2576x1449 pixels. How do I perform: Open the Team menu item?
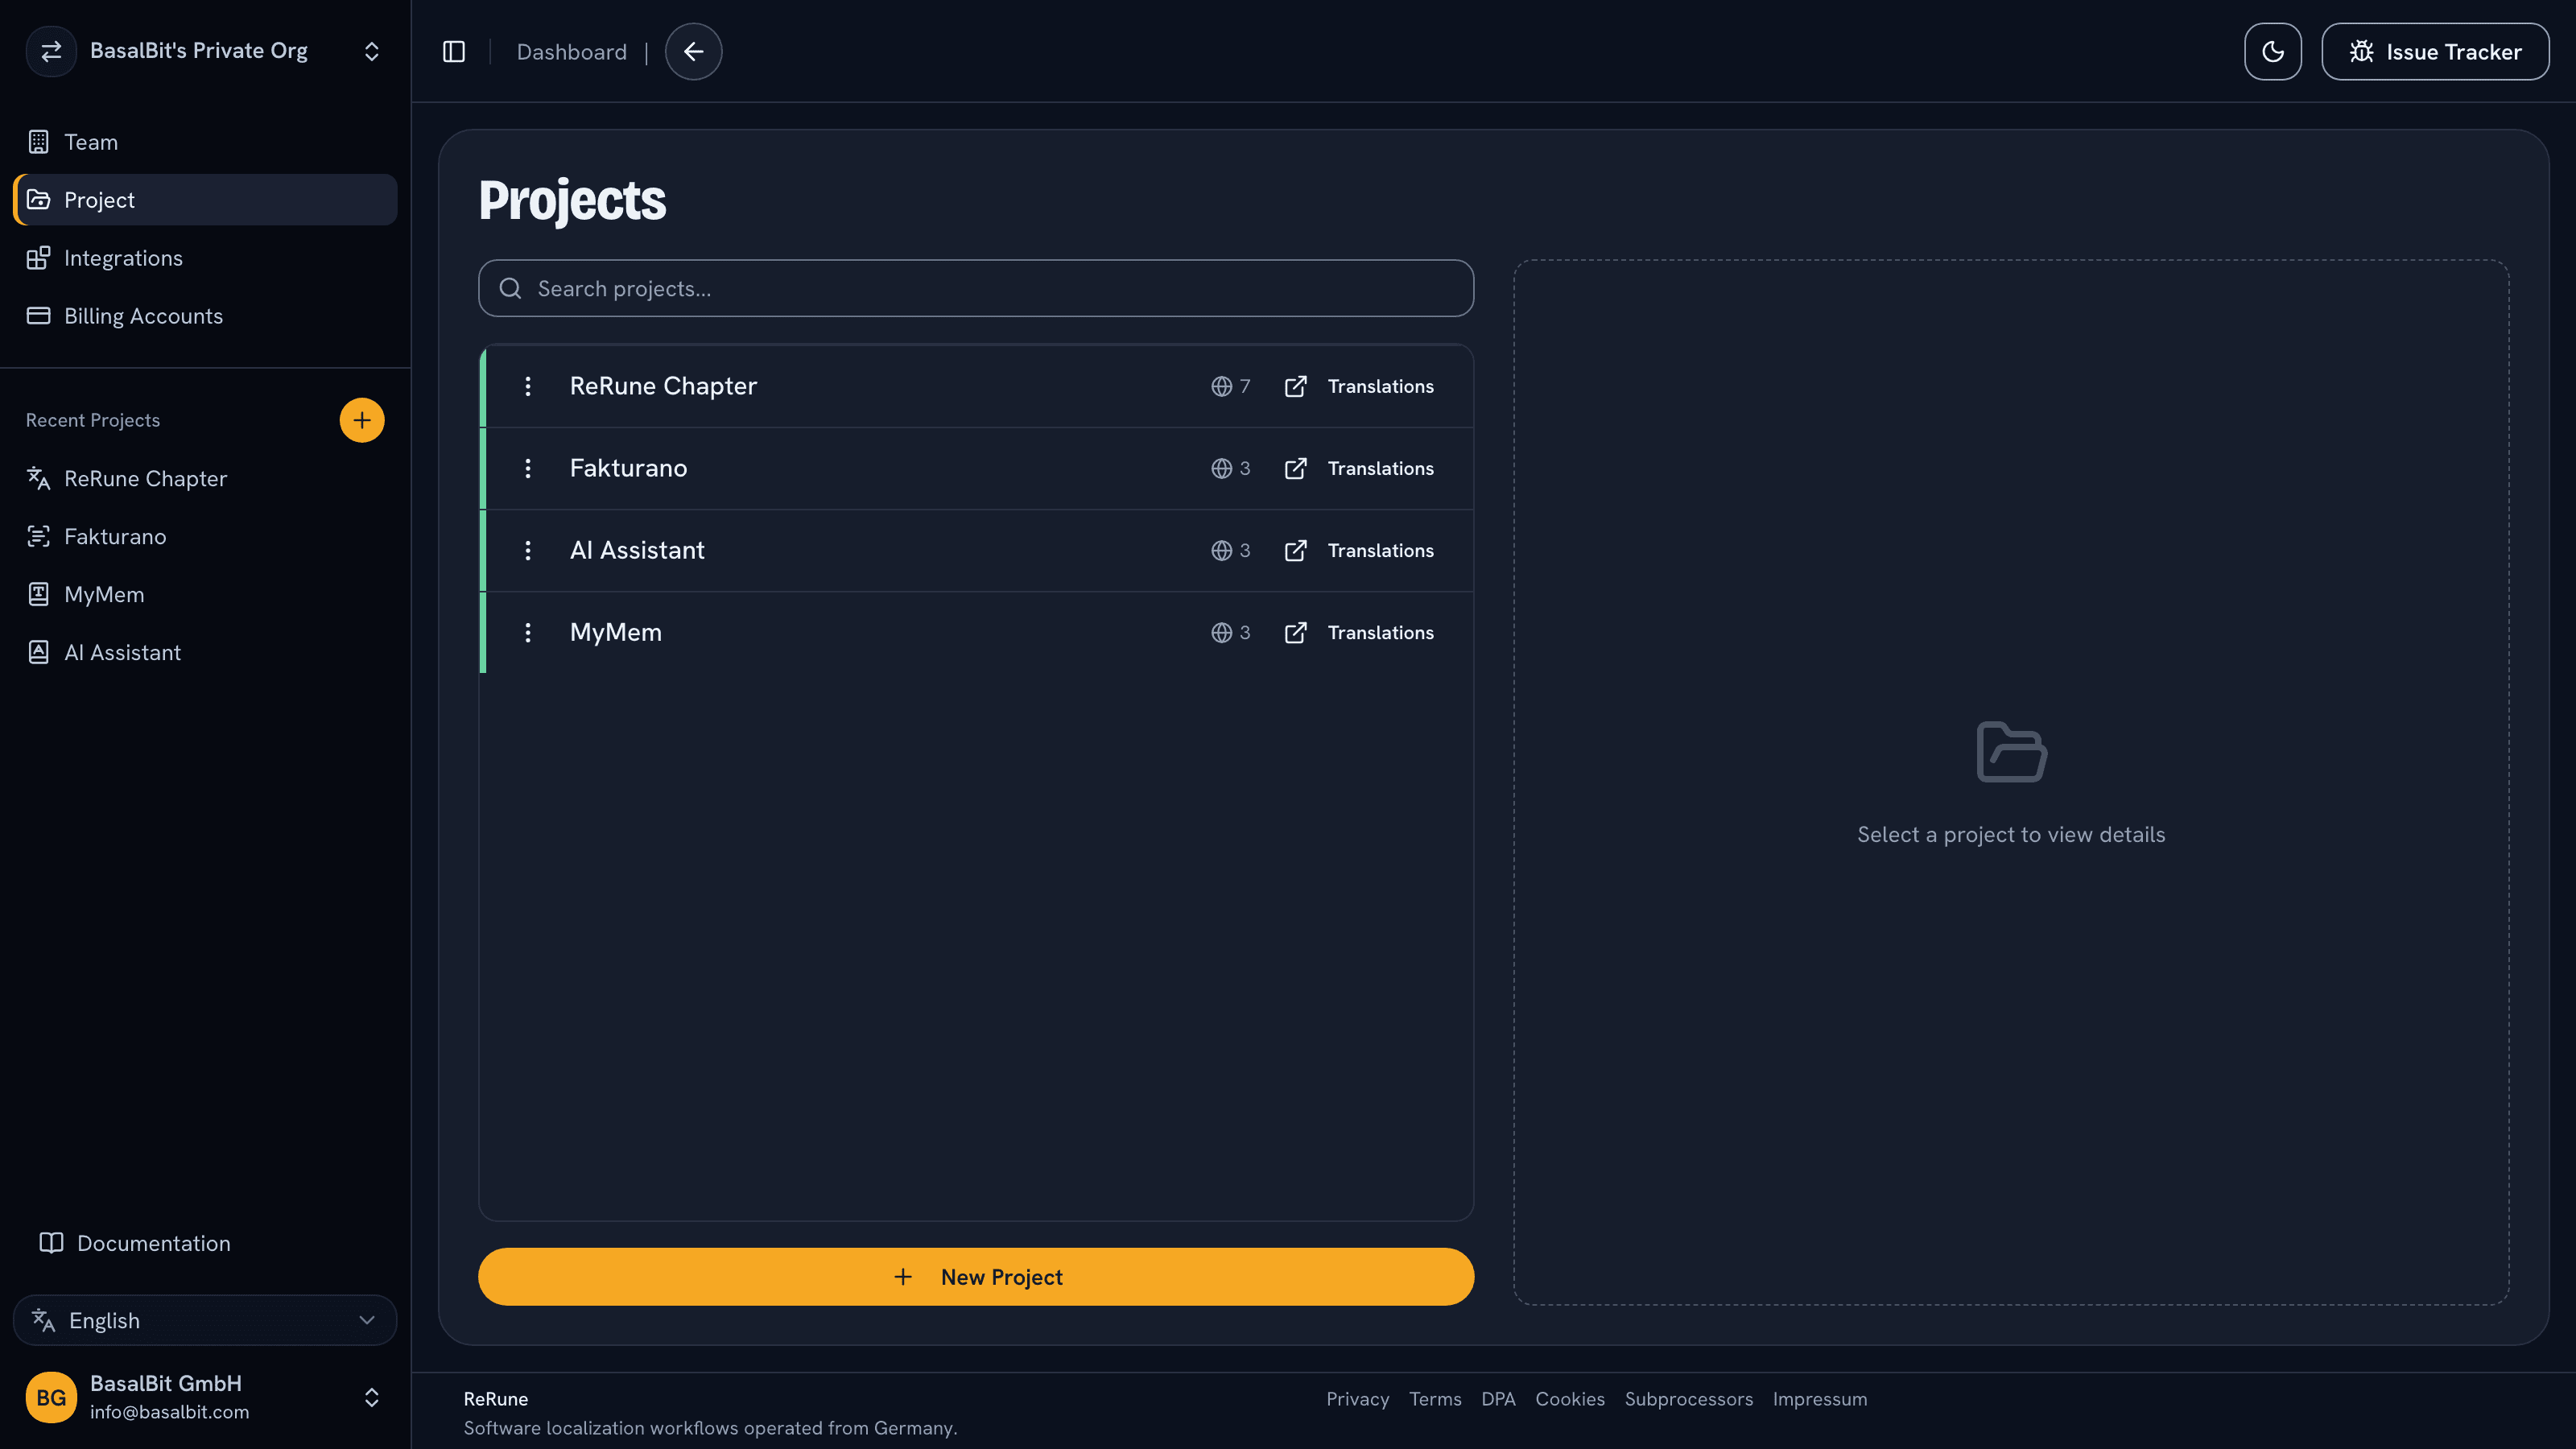coord(205,142)
